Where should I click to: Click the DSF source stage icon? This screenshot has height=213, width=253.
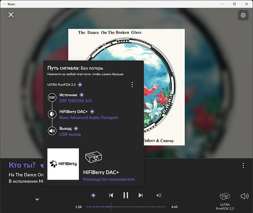[52, 97]
